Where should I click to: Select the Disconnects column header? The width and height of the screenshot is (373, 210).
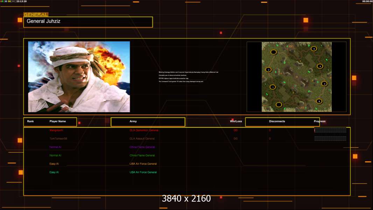click(277, 121)
